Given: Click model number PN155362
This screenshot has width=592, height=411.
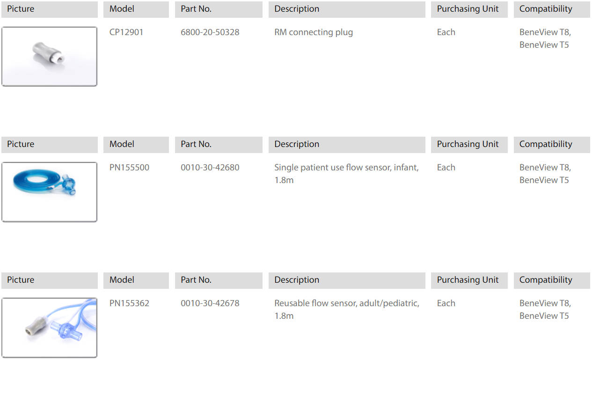Looking at the screenshot, I should 129,303.
